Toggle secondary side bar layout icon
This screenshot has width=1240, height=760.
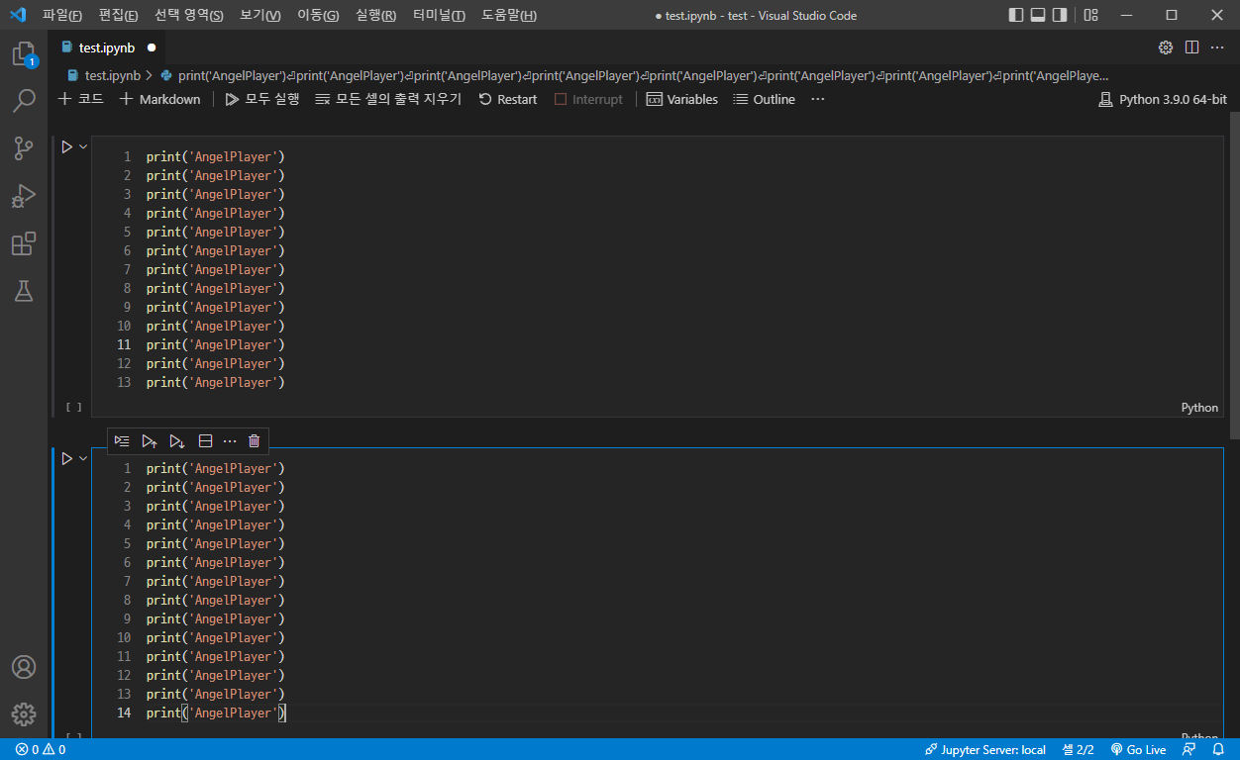click(1060, 15)
